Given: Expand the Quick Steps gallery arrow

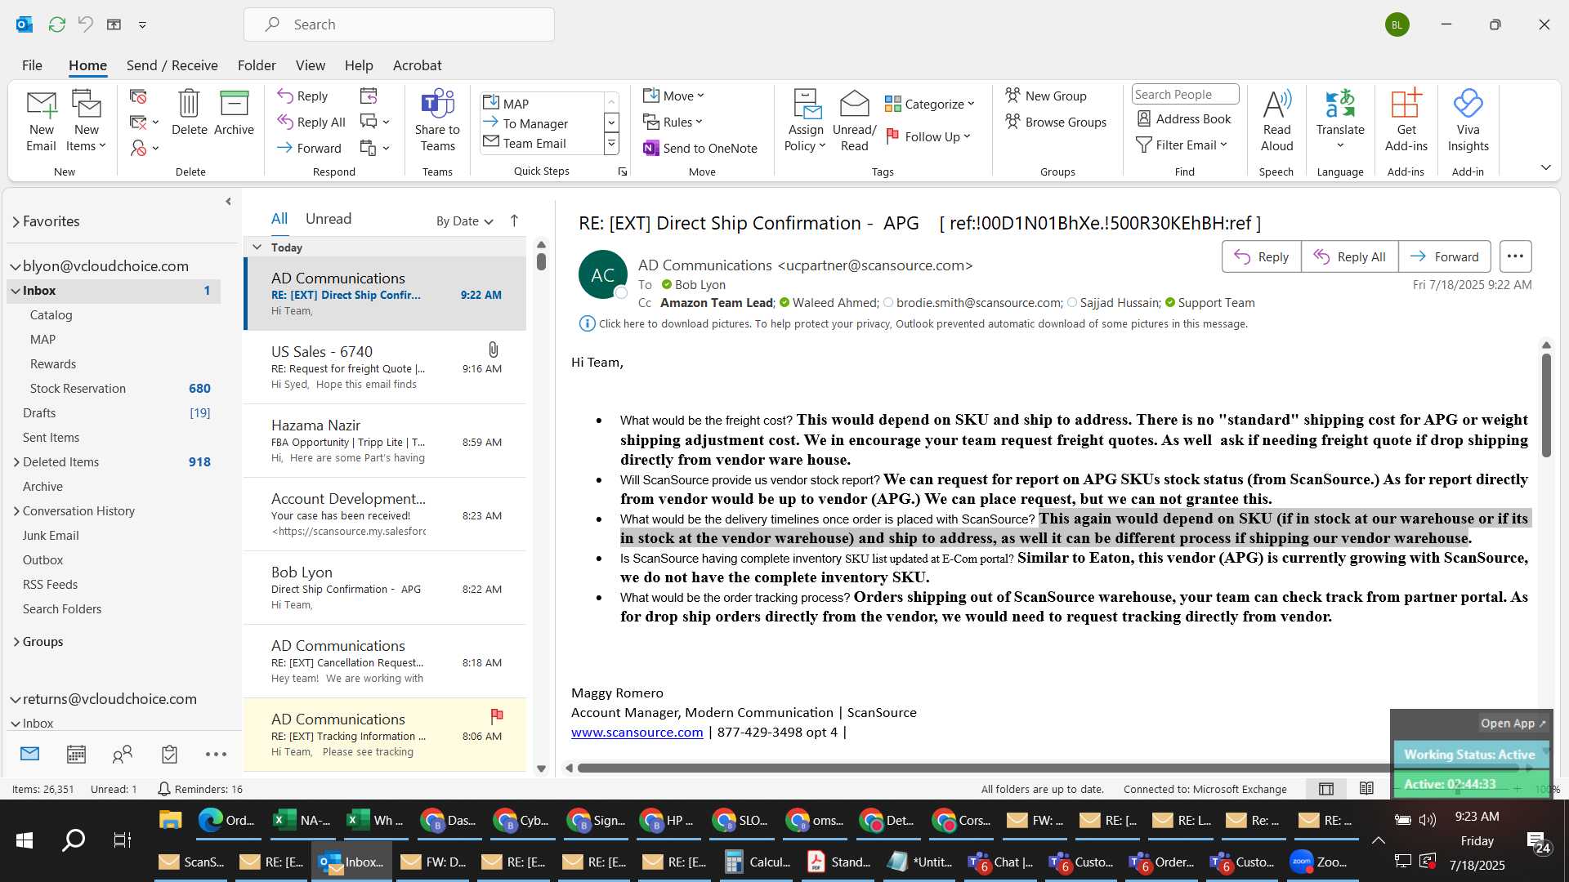Looking at the screenshot, I should tap(610, 144).
